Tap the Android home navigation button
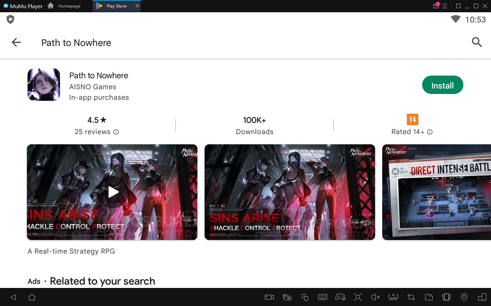 click(32, 297)
